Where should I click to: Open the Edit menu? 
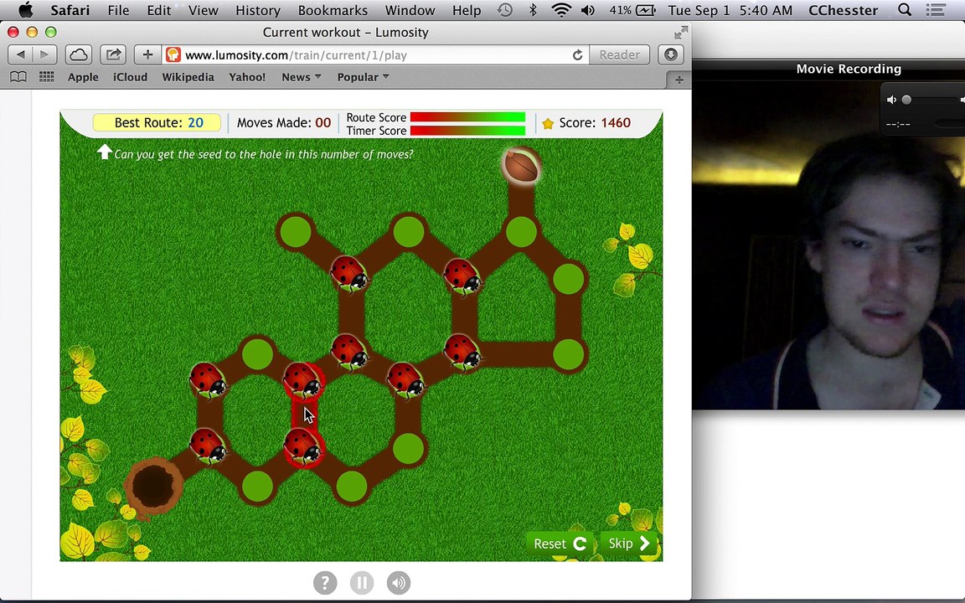click(x=159, y=10)
